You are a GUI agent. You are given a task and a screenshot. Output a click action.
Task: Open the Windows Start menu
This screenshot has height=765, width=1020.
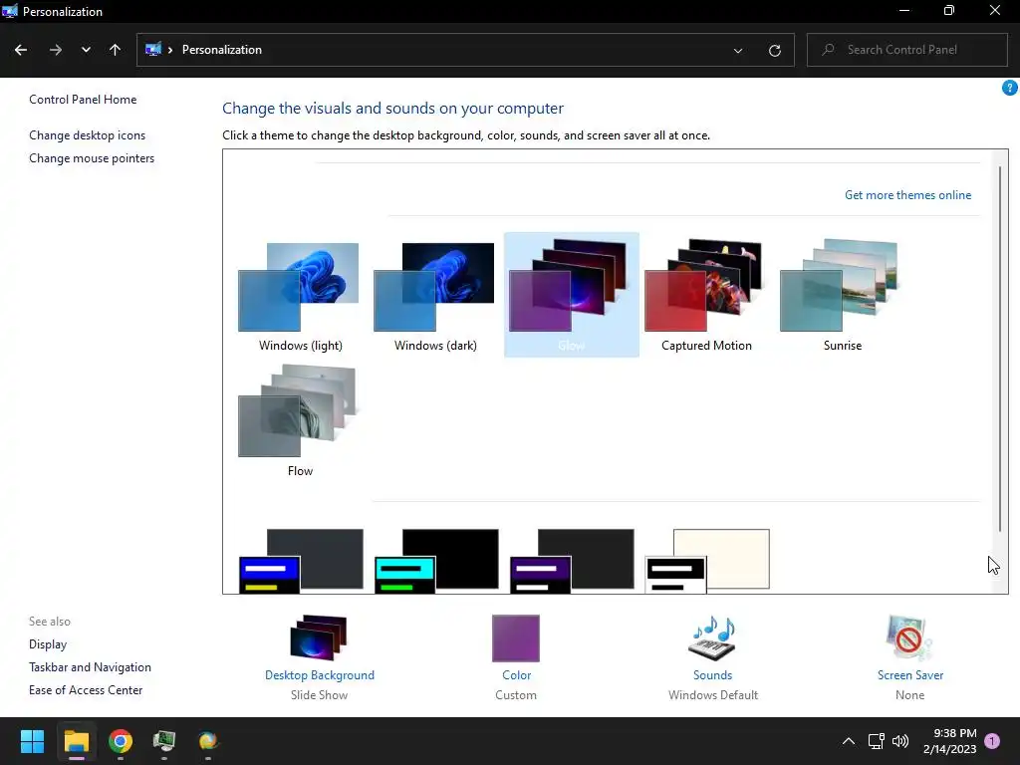pos(32,741)
